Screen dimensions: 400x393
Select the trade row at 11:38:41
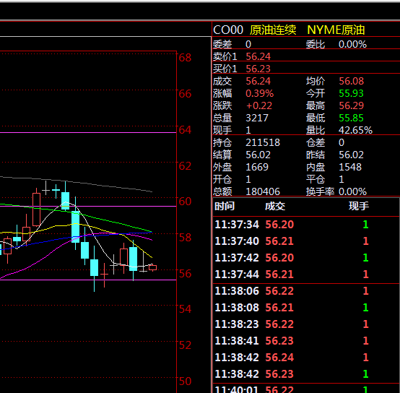306,341
